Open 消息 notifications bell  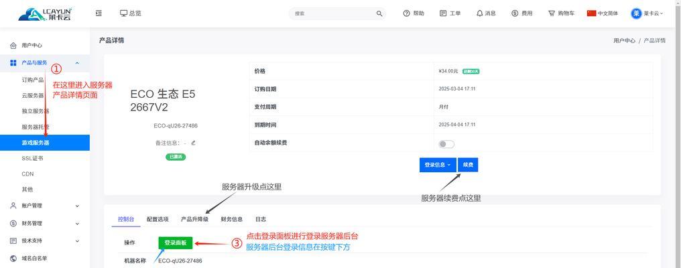(x=486, y=13)
